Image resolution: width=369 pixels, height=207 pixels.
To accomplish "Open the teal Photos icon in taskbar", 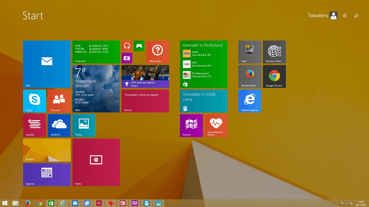I will tap(159, 203).
